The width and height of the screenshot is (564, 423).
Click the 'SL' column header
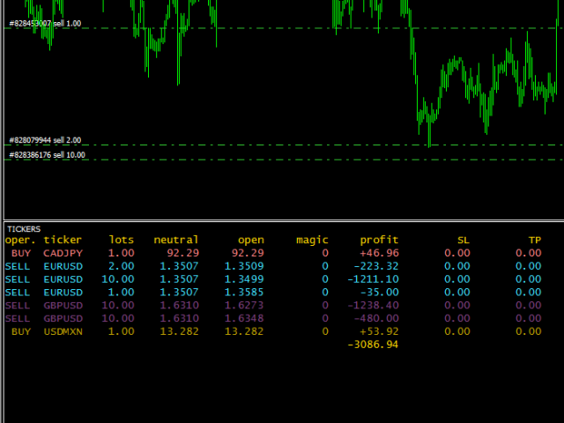tap(464, 241)
